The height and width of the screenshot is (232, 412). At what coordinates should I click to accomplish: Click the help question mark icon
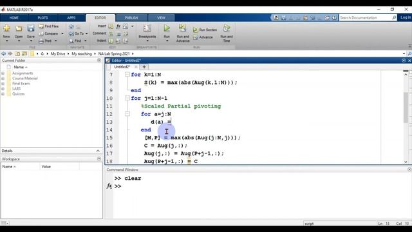[334, 17]
